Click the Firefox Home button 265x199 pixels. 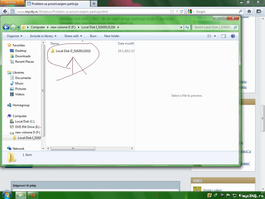[x=249, y=11]
